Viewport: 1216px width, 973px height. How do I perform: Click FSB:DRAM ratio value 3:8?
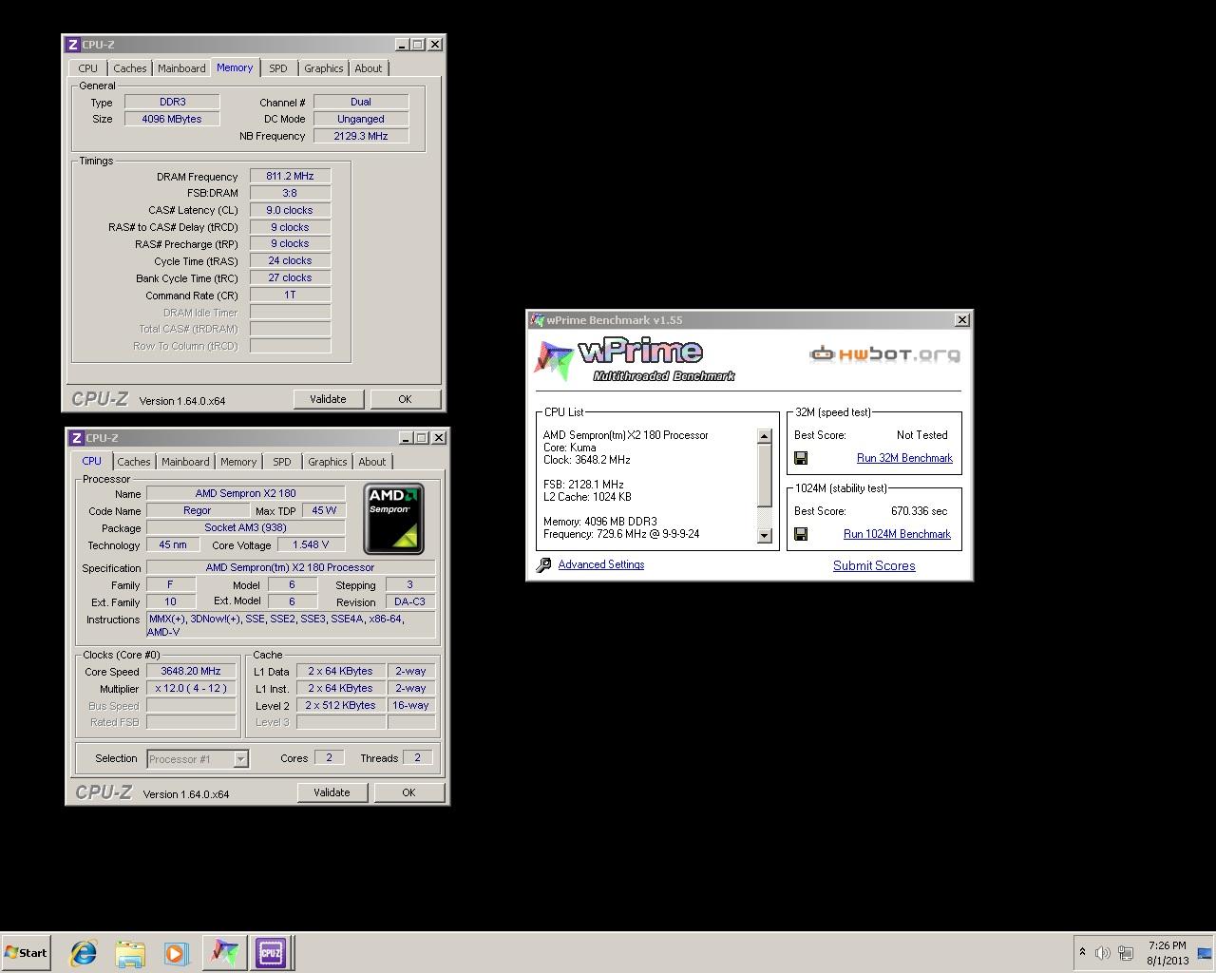point(290,193)
